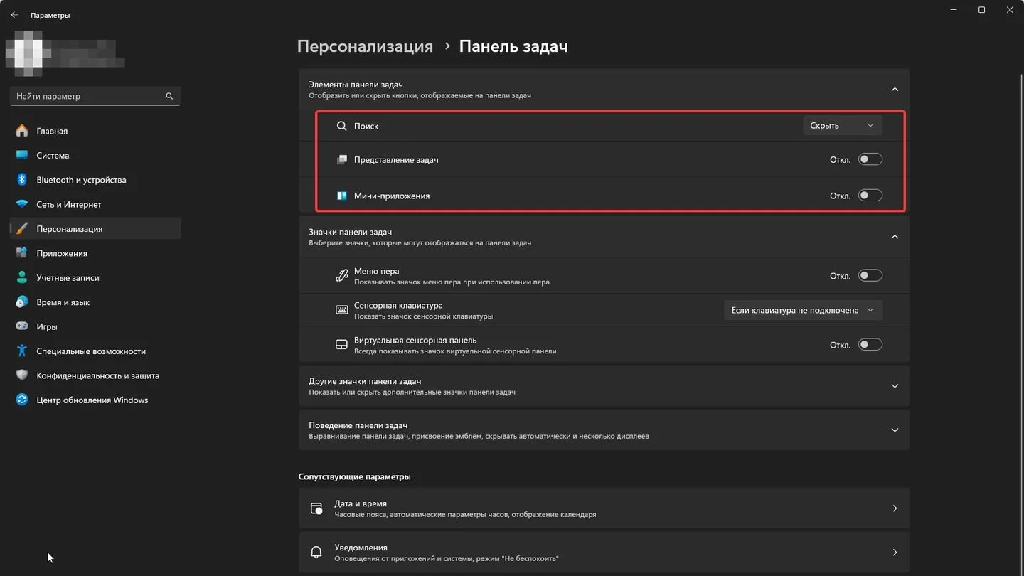This screenshot has height=576, width=1024.
Task: Expand Поведение панели задач section
Action: point(895,430)
